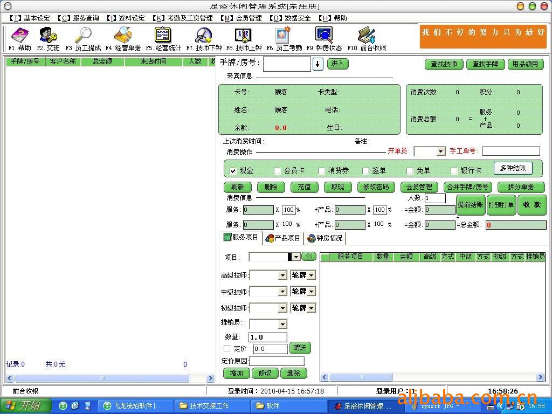Click F7 技师下钟 toolbar icon

(x=204, y=36)
